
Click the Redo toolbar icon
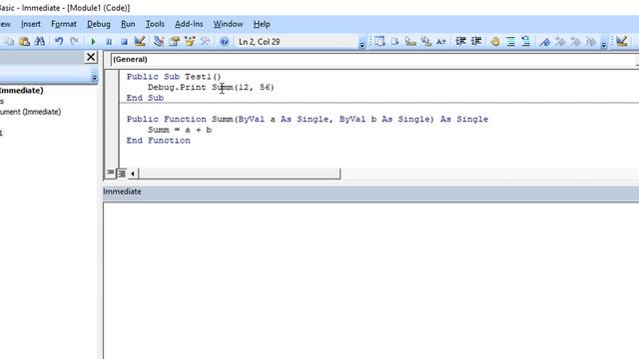tap(74, 41)
